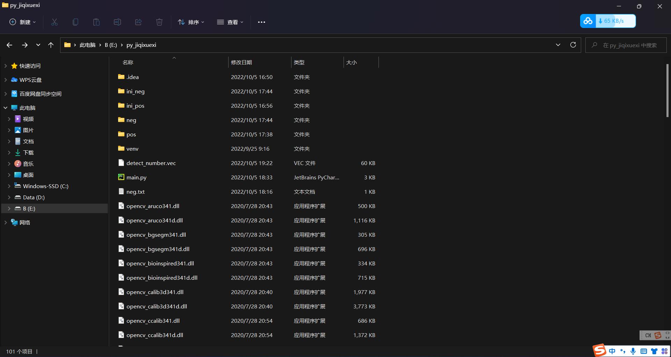Go up one folder level
This screenshot has width=671, height=357.
point(51,45)
